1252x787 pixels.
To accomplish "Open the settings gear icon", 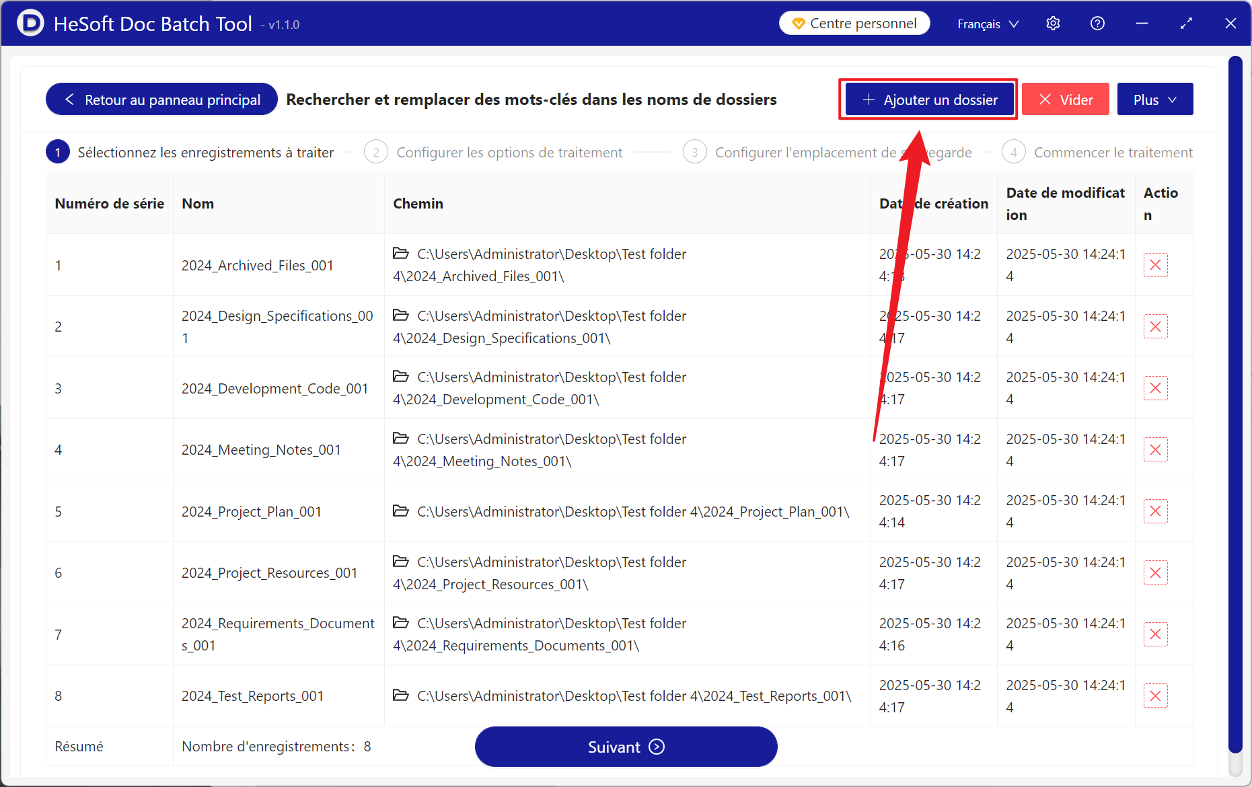I will [1053, 24].
